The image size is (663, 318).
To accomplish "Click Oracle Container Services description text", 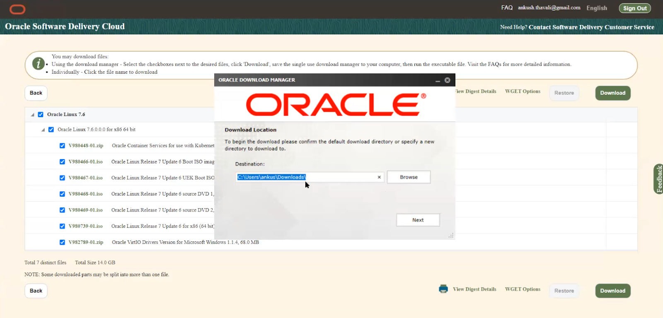I will click(x=163, y=146).
